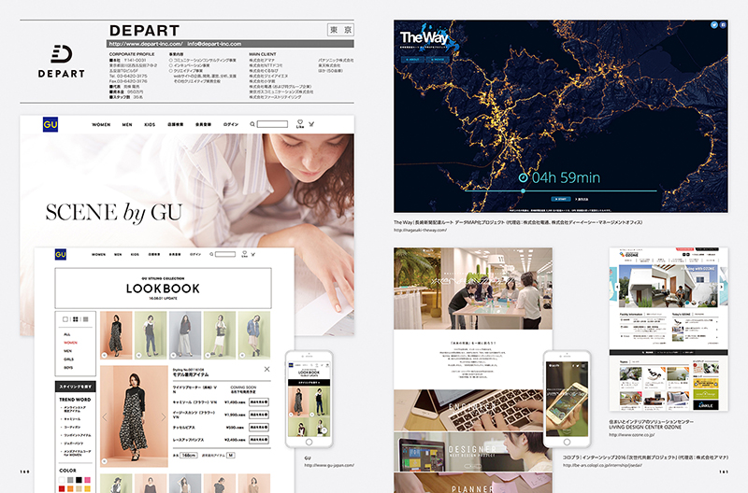Go to the next styling photo with the right arrow

163,416
